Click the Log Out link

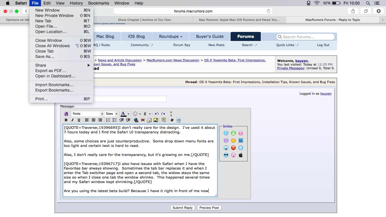tap(323, 45)
